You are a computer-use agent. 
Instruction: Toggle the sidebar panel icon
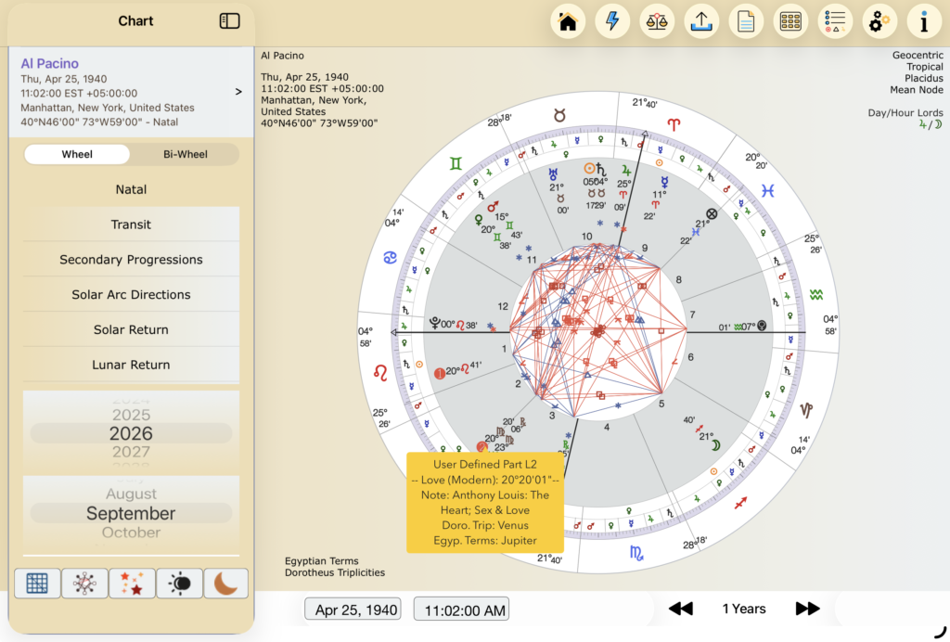[230, 21]
